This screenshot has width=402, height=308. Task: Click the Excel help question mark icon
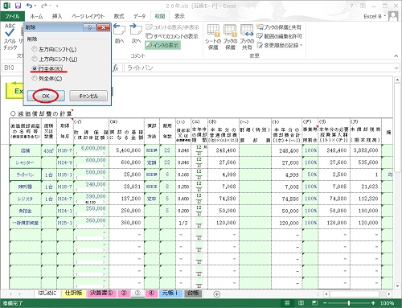coord(351,6)
